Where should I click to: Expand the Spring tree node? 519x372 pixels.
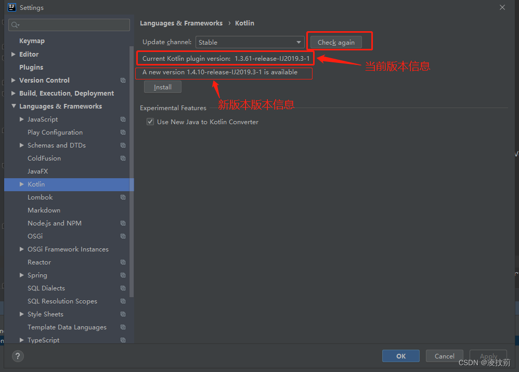coord(21,275)
